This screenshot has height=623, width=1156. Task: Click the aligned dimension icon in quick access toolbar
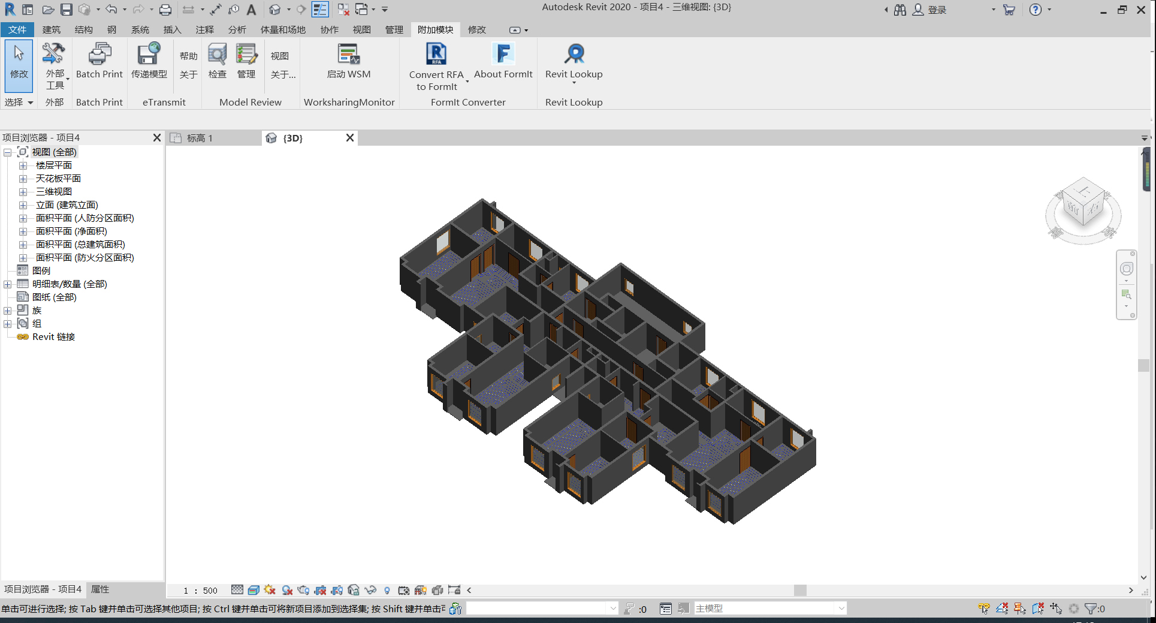pos(216,10)
